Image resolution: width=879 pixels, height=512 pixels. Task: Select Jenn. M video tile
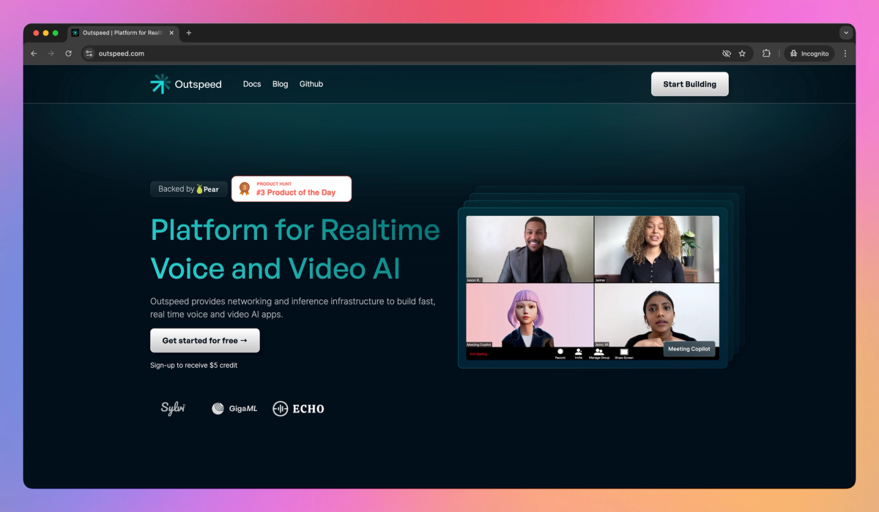[x=656, y=315]
